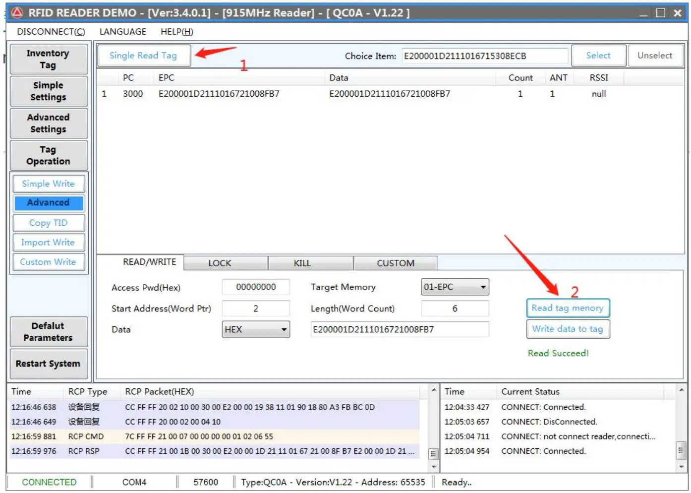Click the Select button beside Choice Item
This screenshot has height=493, width=691.
pos(598,56)
